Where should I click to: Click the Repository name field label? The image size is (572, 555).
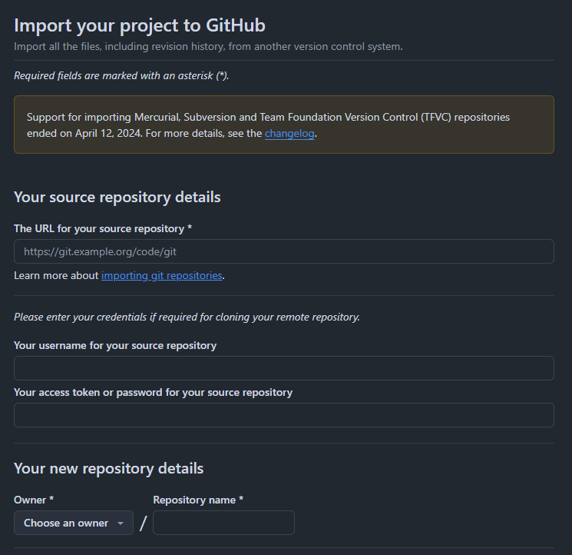coord(198,500)
